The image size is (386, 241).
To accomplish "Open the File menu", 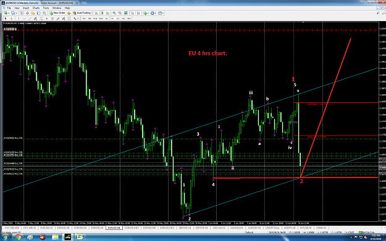I will point(9,8).
